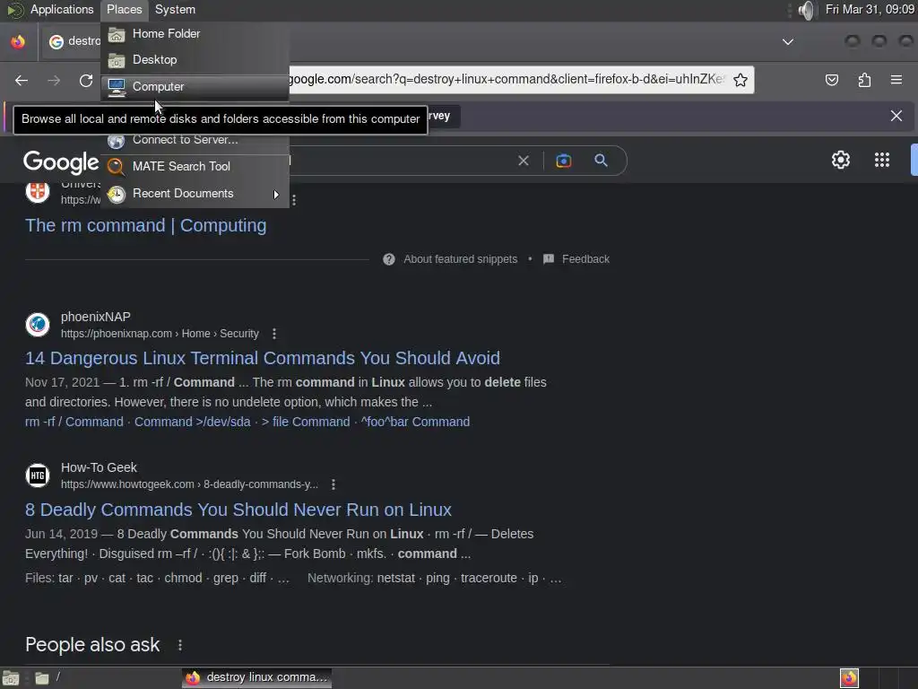
Task: Click the show desktop icon in bottom panel
Action: point(11,678)
